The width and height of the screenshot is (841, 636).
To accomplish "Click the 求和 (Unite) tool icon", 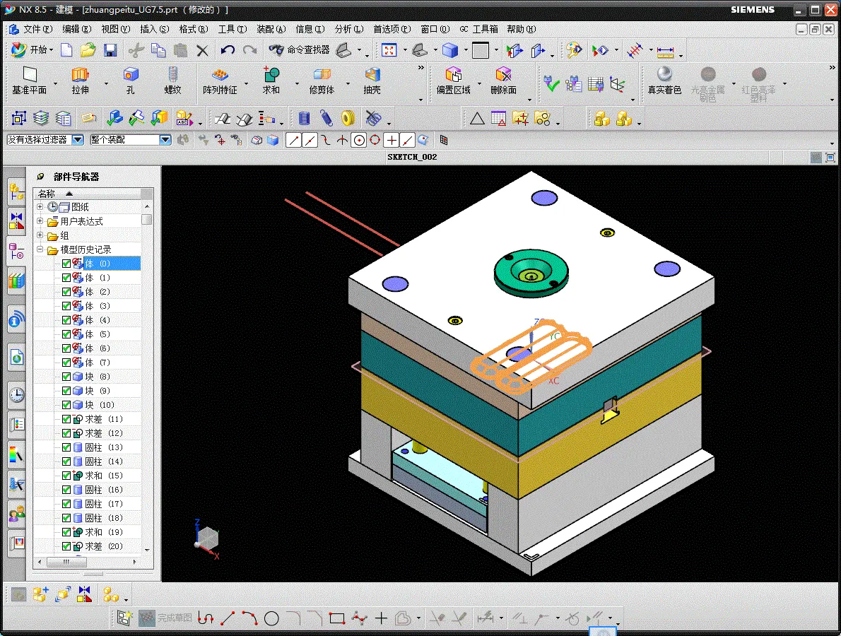I will point(271,75).
